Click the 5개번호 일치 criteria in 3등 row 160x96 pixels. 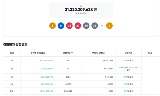(x=128, y=77)
